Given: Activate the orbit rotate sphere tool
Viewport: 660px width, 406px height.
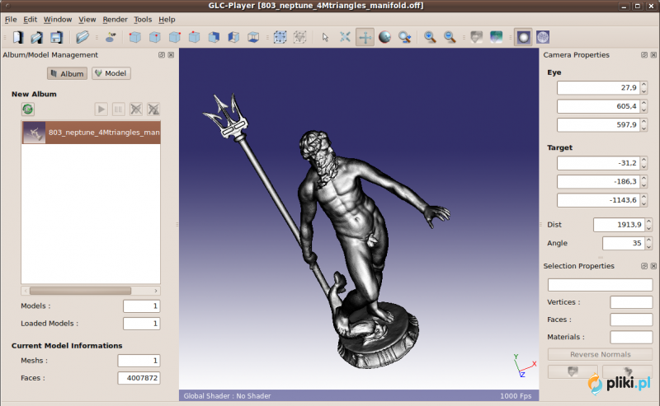Looking at the screenshot, I should tap(384, 37).
